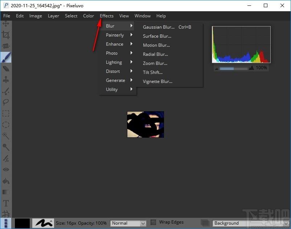291x229 pixels.
Task: Maximize the Pixeluvo window
Action: click(266, 5)
